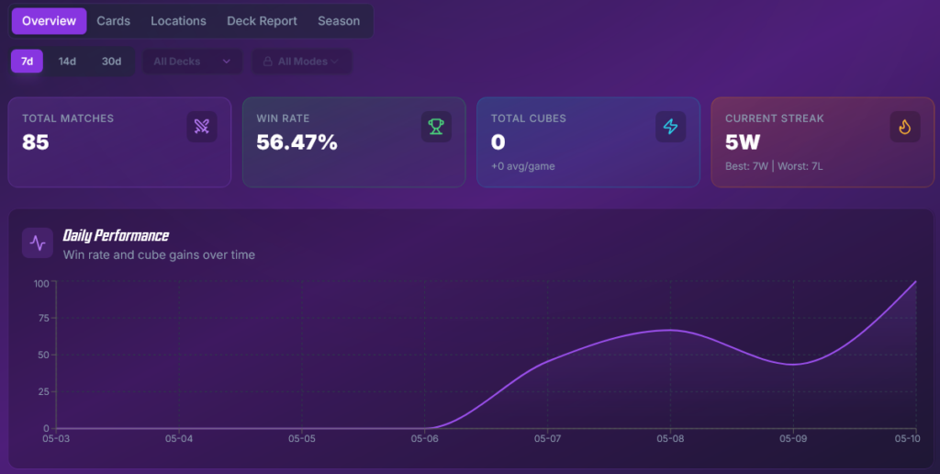The width and height of the screenshot is (940, 474).
Task: Open the All Modes dropdown
Action: click(x=301, y=62)
